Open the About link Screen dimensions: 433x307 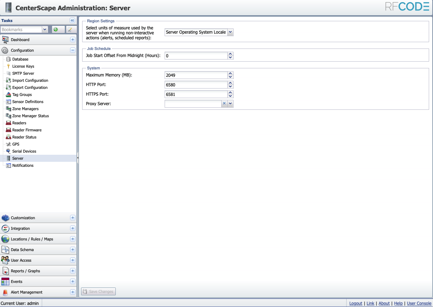click(384, 303)
